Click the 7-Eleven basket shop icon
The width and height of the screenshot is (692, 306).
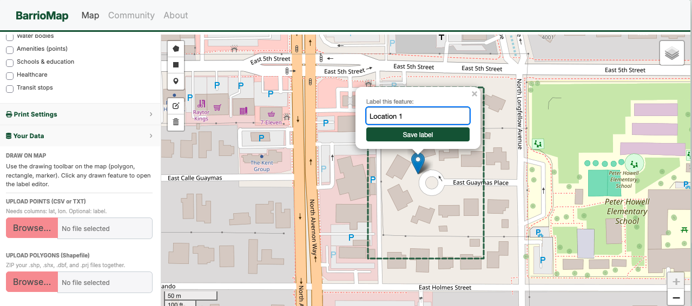pos(271,114)
